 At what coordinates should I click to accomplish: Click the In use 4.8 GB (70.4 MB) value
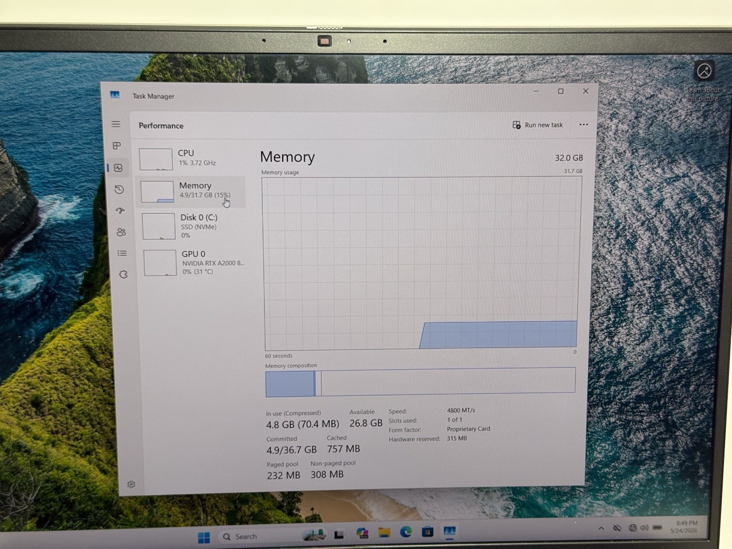point(303,425)
